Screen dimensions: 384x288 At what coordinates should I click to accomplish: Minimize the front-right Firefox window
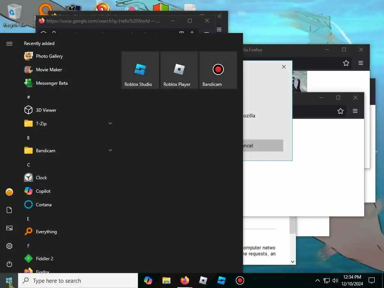321,98
